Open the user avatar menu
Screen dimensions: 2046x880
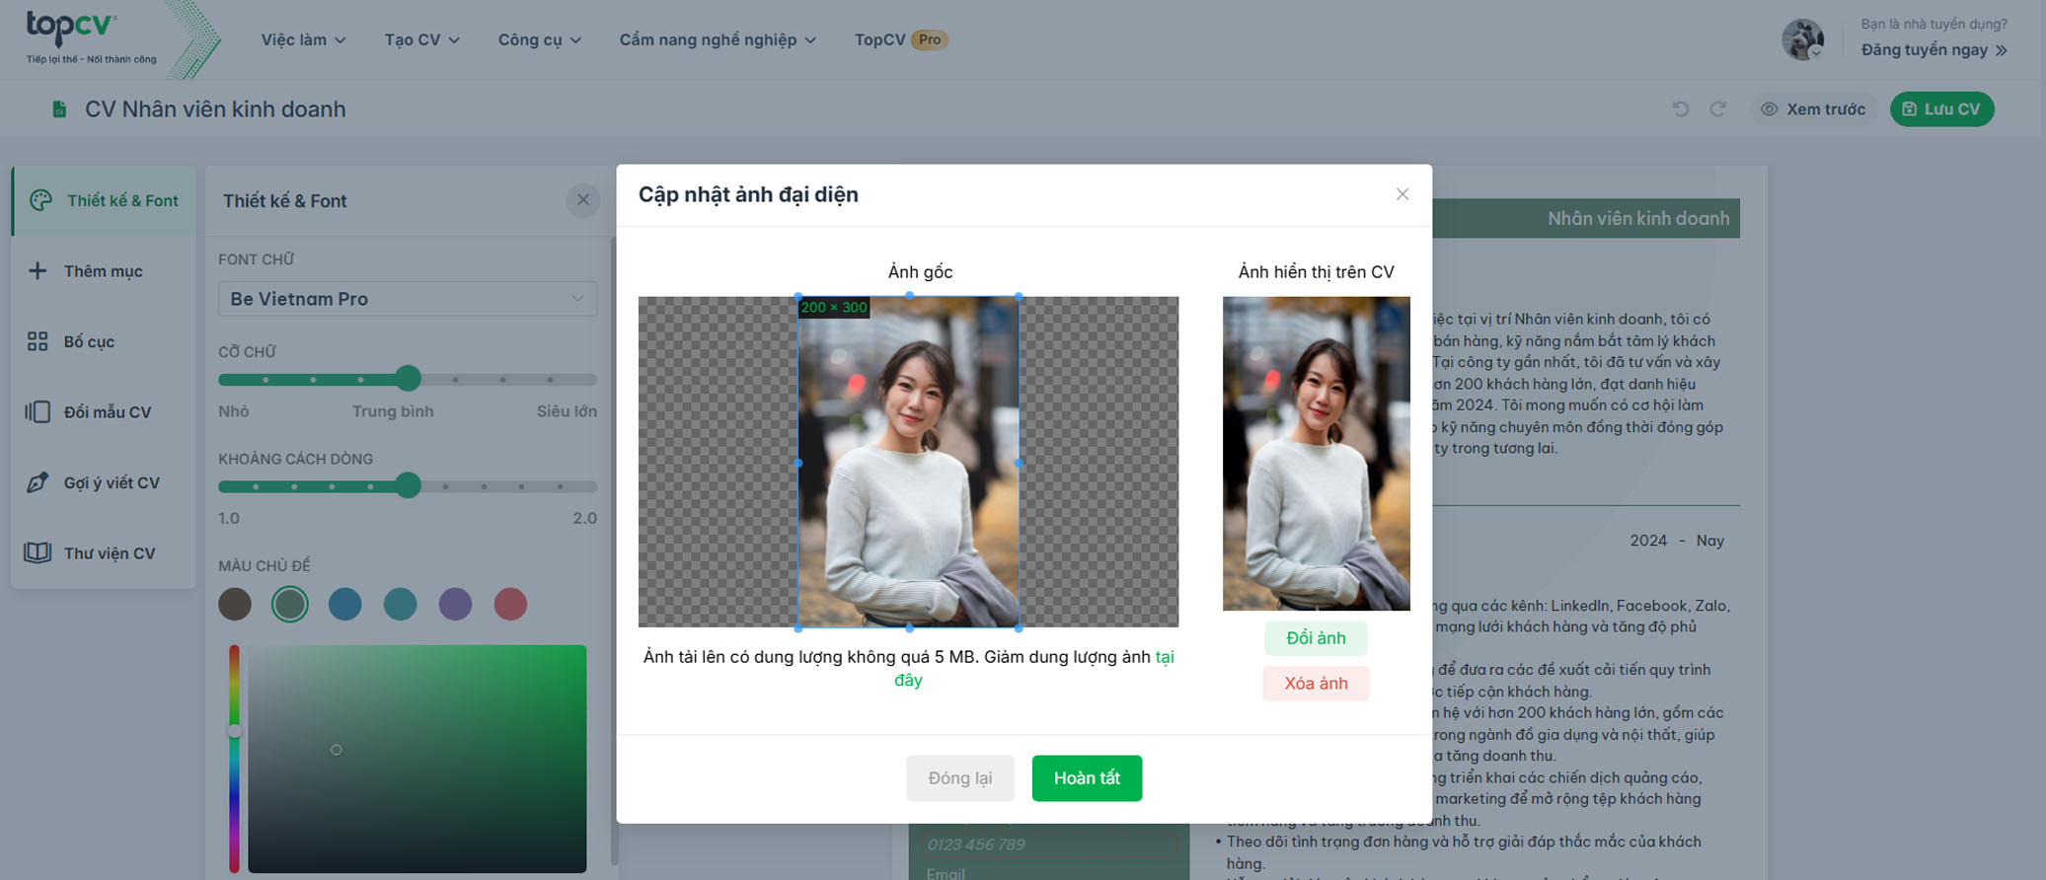(x=1802, y=39)
